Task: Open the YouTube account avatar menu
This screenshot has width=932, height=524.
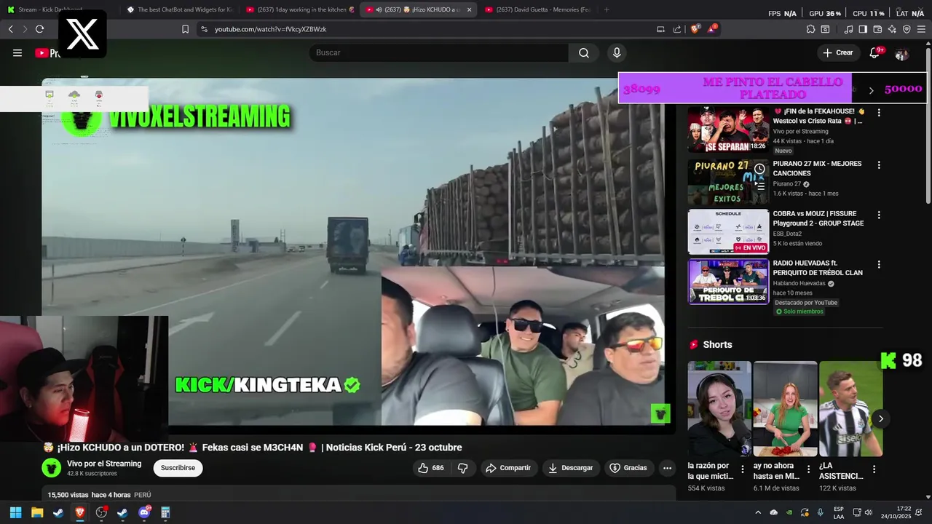Action: point(901,54)
